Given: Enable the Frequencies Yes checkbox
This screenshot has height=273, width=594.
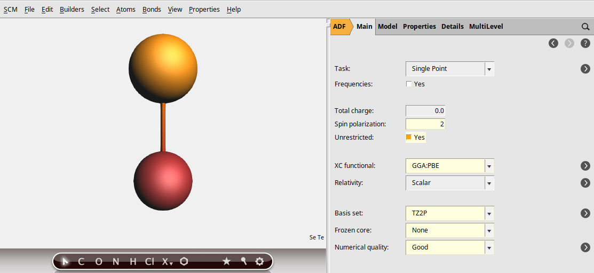Looking at the screenshot, I should tap(409, 84).
